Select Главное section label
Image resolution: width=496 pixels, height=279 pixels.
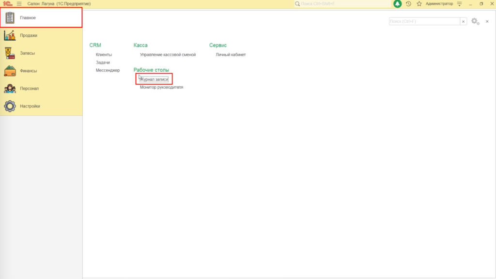click(x=28, y=18)
